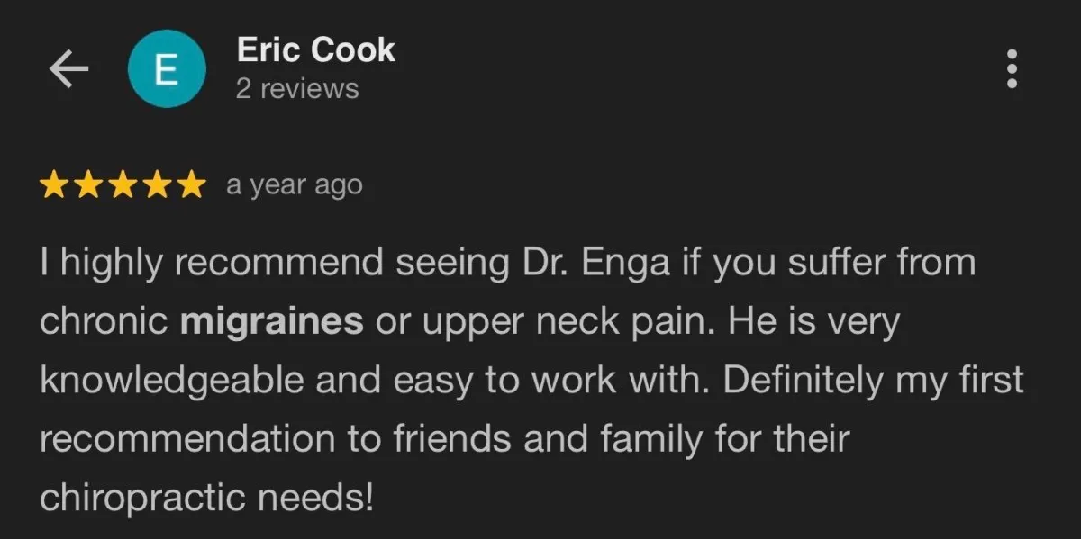The height and width of the screenshot is (539, 1081).
Task: Select the bold 'migraines' keyword
Action: point(272,322)
